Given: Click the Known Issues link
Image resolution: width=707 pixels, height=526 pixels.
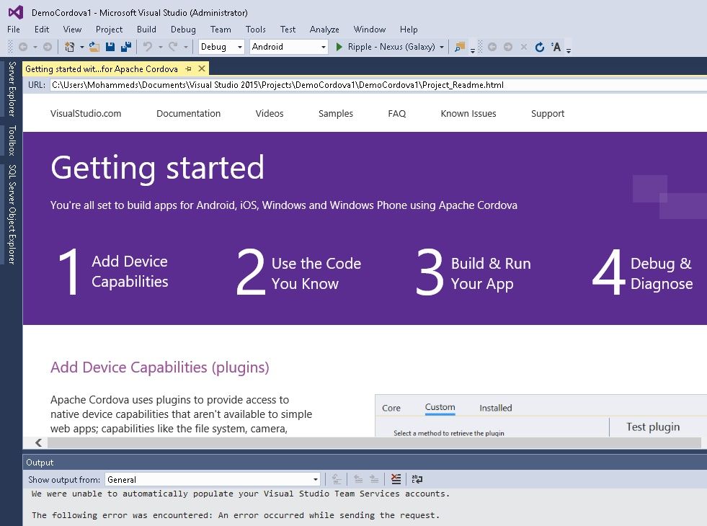Looking at the screenshot, I should pos(468,114).
